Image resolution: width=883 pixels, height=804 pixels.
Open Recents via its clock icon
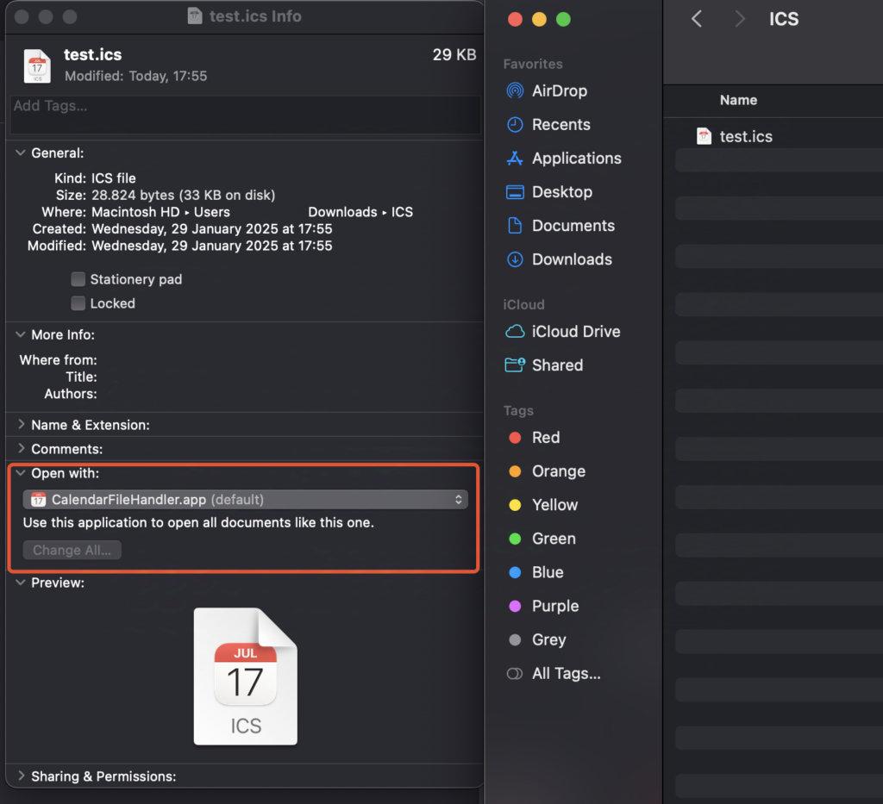pos(515,124)
